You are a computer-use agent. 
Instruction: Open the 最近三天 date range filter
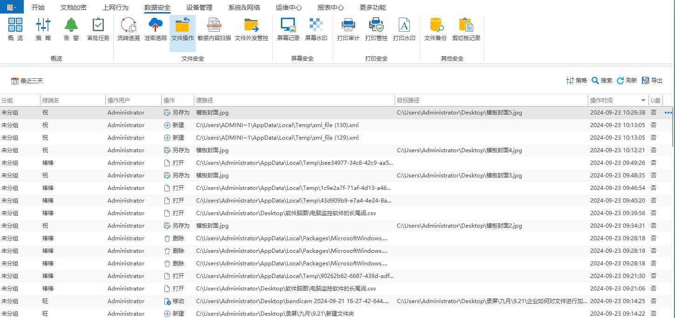pyautogui.click(x=27, y=81)
